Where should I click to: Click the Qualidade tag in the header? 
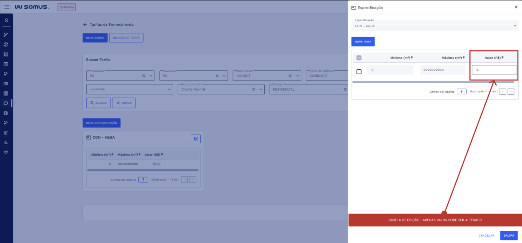click(x=67, y=7)
